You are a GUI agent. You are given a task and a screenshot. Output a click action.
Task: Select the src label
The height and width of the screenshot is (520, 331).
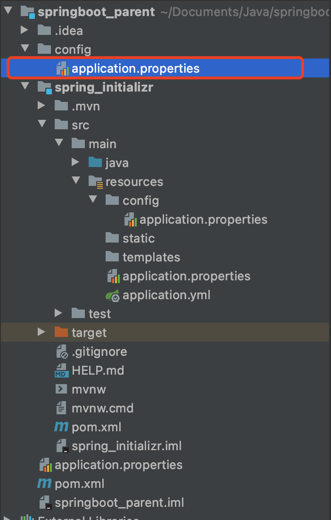pyautogui.click(x=81, y=125)
